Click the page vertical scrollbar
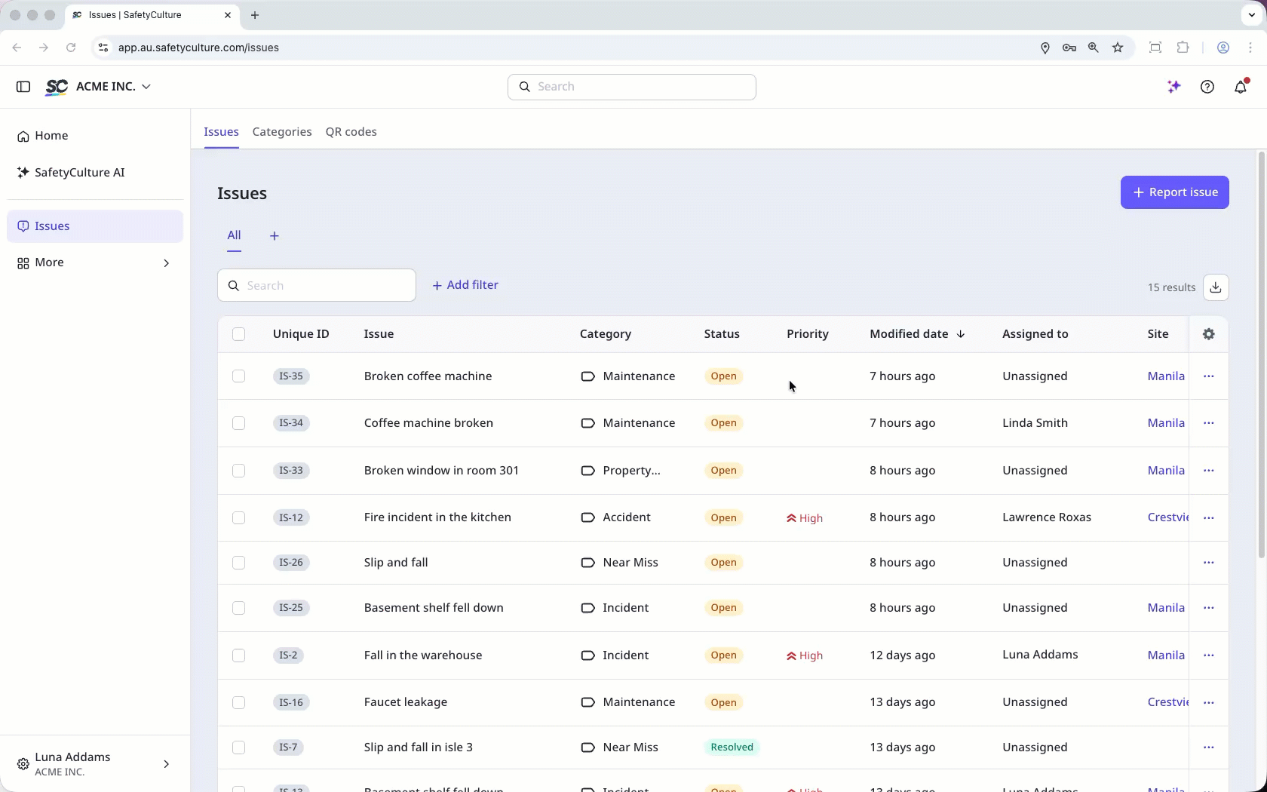1267x792 pixels. pos(1261,355)
